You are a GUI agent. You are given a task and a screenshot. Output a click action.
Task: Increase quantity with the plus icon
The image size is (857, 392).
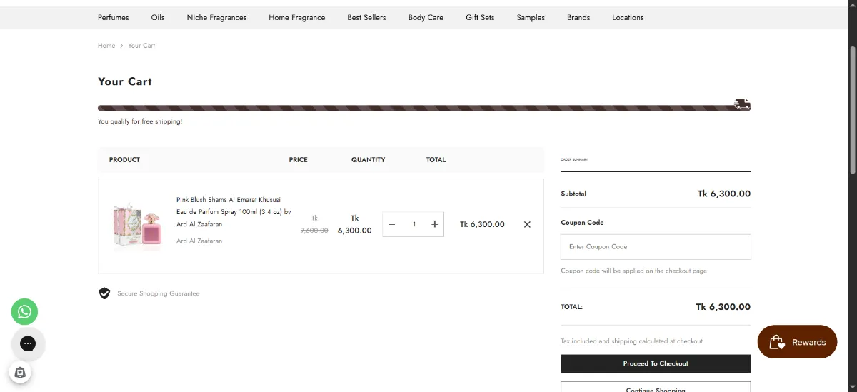[435, 224]
